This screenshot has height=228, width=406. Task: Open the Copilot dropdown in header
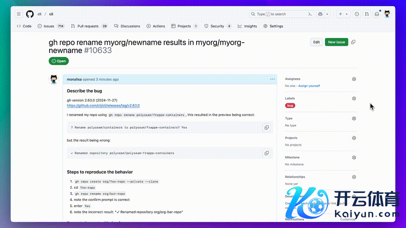324,14
